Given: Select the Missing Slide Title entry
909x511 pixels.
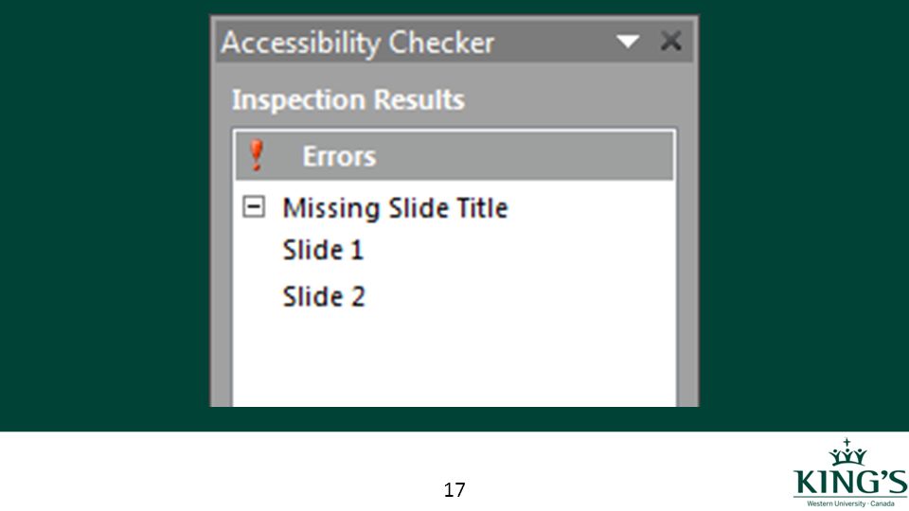Looking at the screenshot, I should (395, 208).
